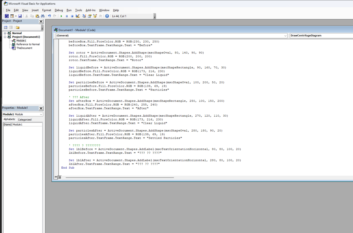Toggle Folders view in Project panel
This screenshot has width=353, height=233.
click(17, 27)
